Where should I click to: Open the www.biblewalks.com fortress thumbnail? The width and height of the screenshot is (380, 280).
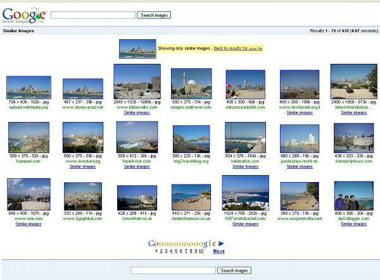click(137, 82)
